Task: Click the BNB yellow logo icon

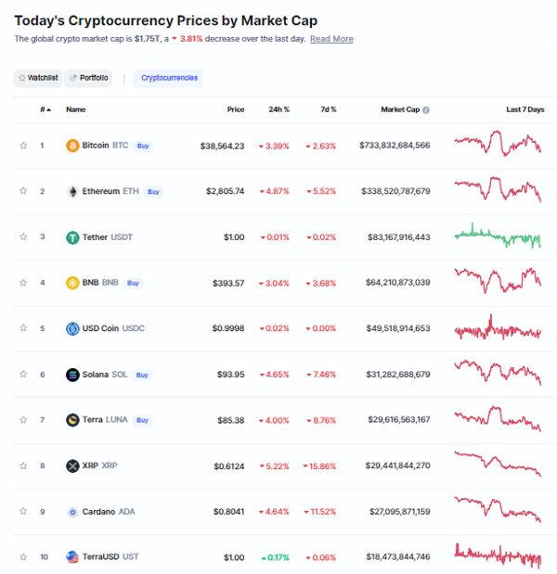Action: point(72,283)
